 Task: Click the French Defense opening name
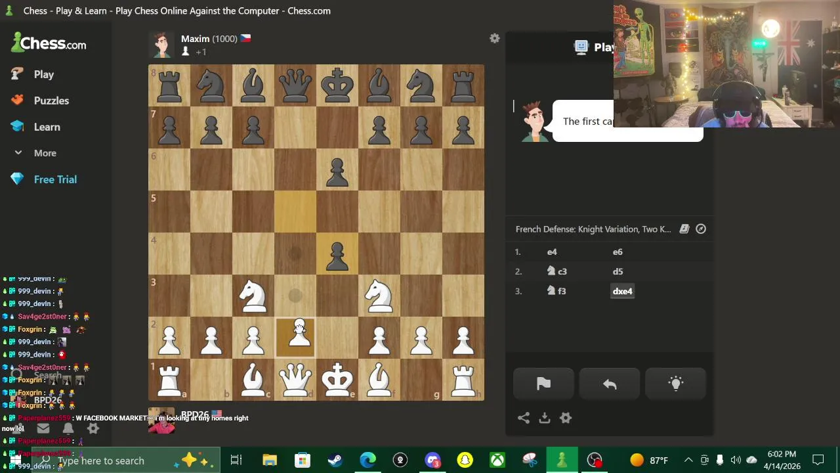tap(593, 229)
